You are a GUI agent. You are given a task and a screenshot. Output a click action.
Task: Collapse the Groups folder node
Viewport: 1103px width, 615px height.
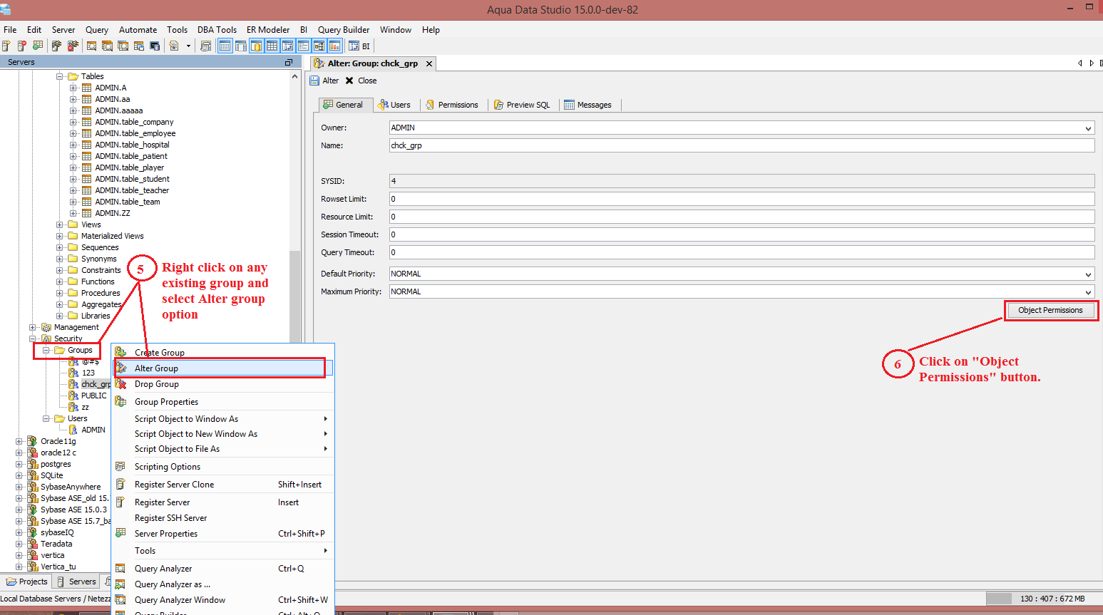pyautogui.click(x=46, y=350)
